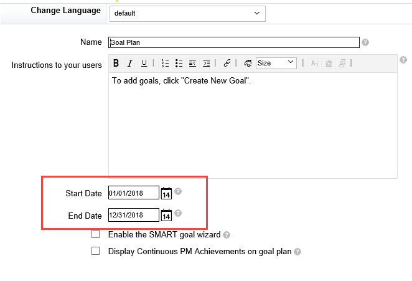
Task: Enable the SMART goal wizard checkbox
Action: (x=95, y=234)
